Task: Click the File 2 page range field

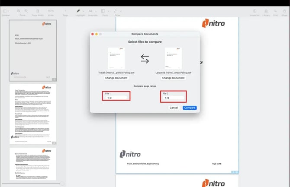Action: (x=174, y=98)
